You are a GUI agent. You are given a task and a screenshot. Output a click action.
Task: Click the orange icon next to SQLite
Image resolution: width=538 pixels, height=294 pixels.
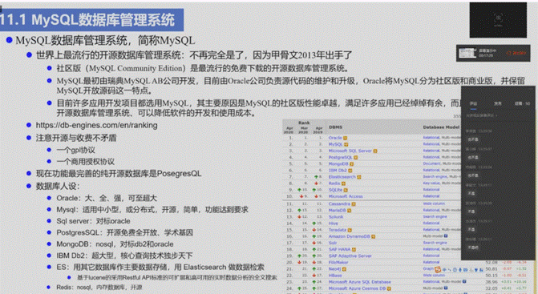[x=346, y=190]
